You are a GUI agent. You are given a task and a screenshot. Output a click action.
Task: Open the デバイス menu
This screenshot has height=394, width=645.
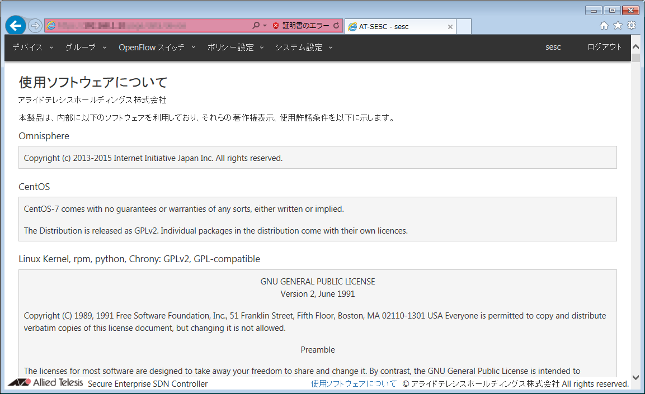pyautogui.click(x=27, y=48)
